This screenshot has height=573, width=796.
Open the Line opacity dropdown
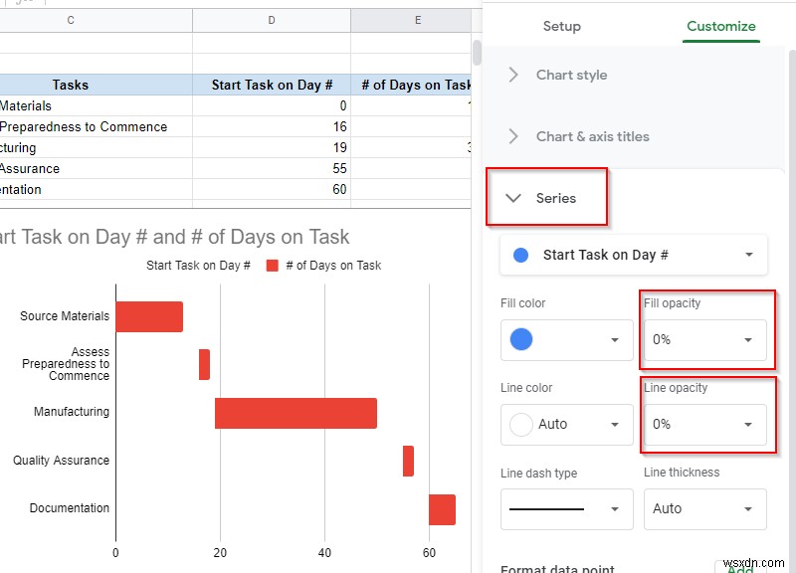pos(704,425)
